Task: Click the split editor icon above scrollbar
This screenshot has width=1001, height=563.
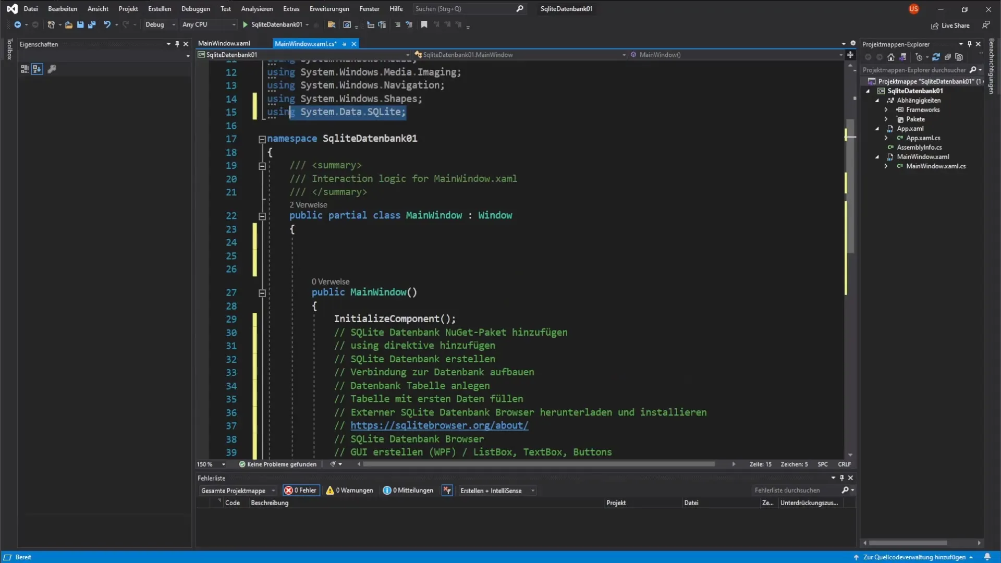Action: (850, 55)
